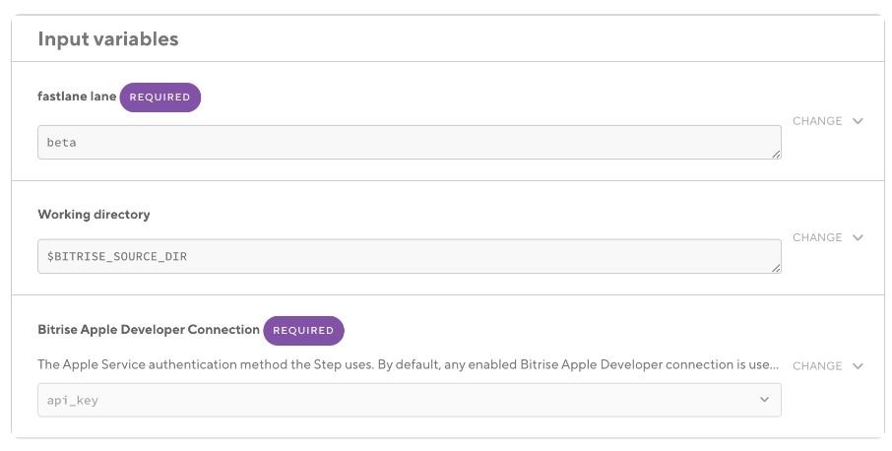Expand the chevron beside Working directory CHANGE
Screen dimensions: 892x451
click(858, 237)
